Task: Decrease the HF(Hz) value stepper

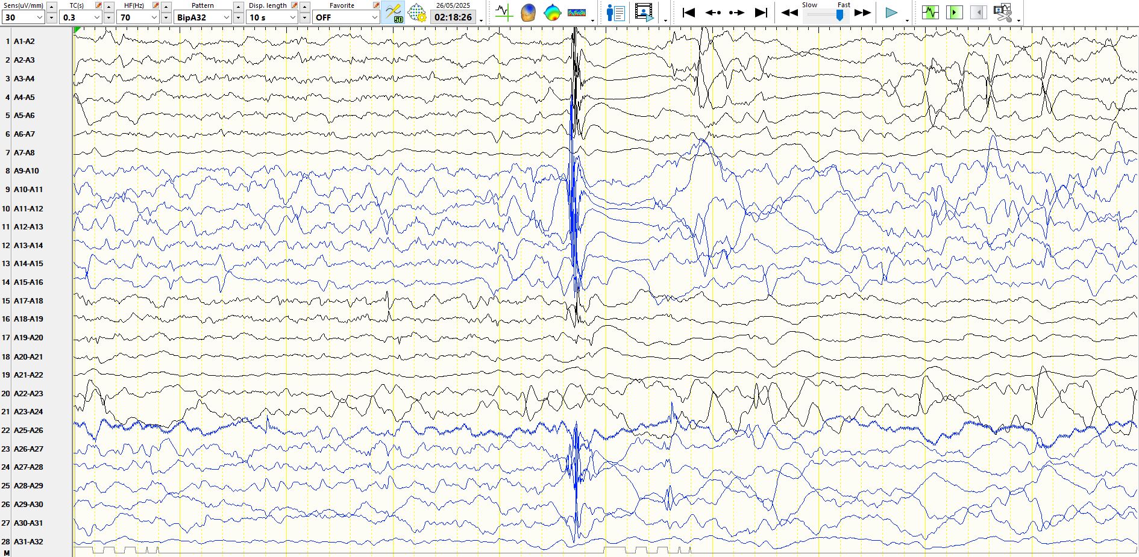Action: point(166,17)
